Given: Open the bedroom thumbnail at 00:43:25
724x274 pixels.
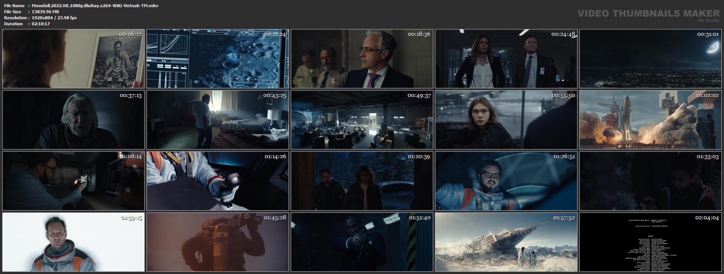Looking at the screenshot, I should click(218, 120).
